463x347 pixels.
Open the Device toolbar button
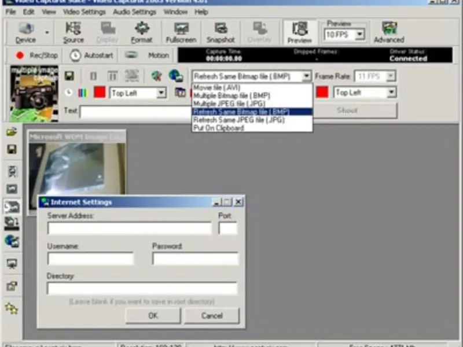25,32
